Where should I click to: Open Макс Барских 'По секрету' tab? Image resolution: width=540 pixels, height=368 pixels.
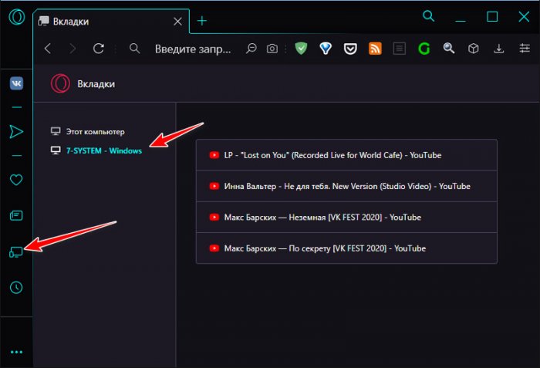coord(346,248)
